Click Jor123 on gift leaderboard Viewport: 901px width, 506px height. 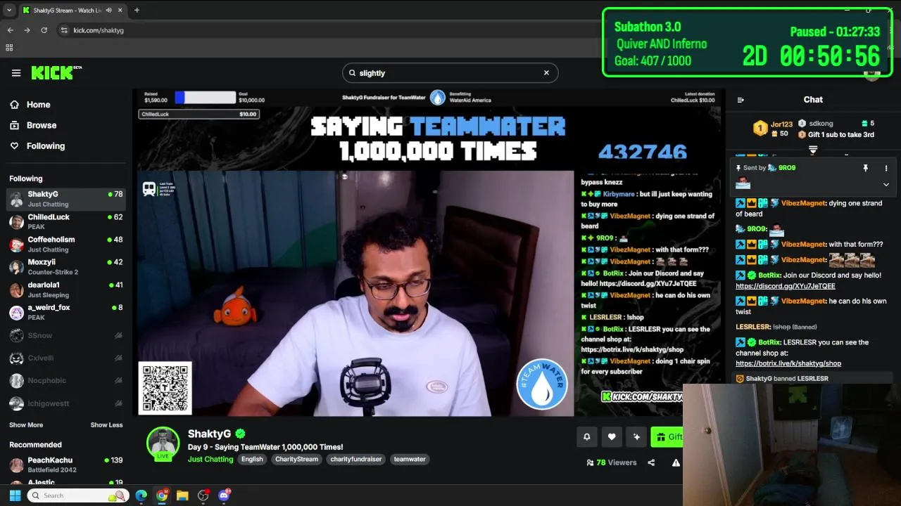[x=781, y=124]
